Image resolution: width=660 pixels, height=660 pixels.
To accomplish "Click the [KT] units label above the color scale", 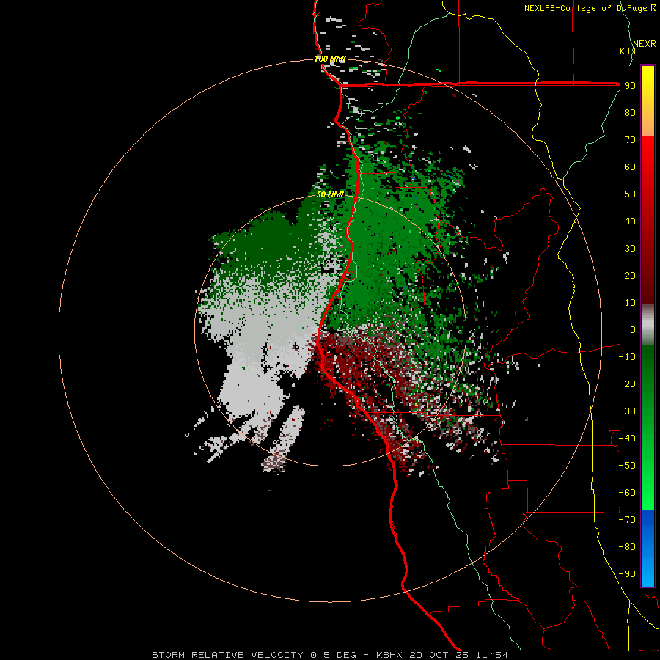I will pyautogui.click(x=626, y=51).
